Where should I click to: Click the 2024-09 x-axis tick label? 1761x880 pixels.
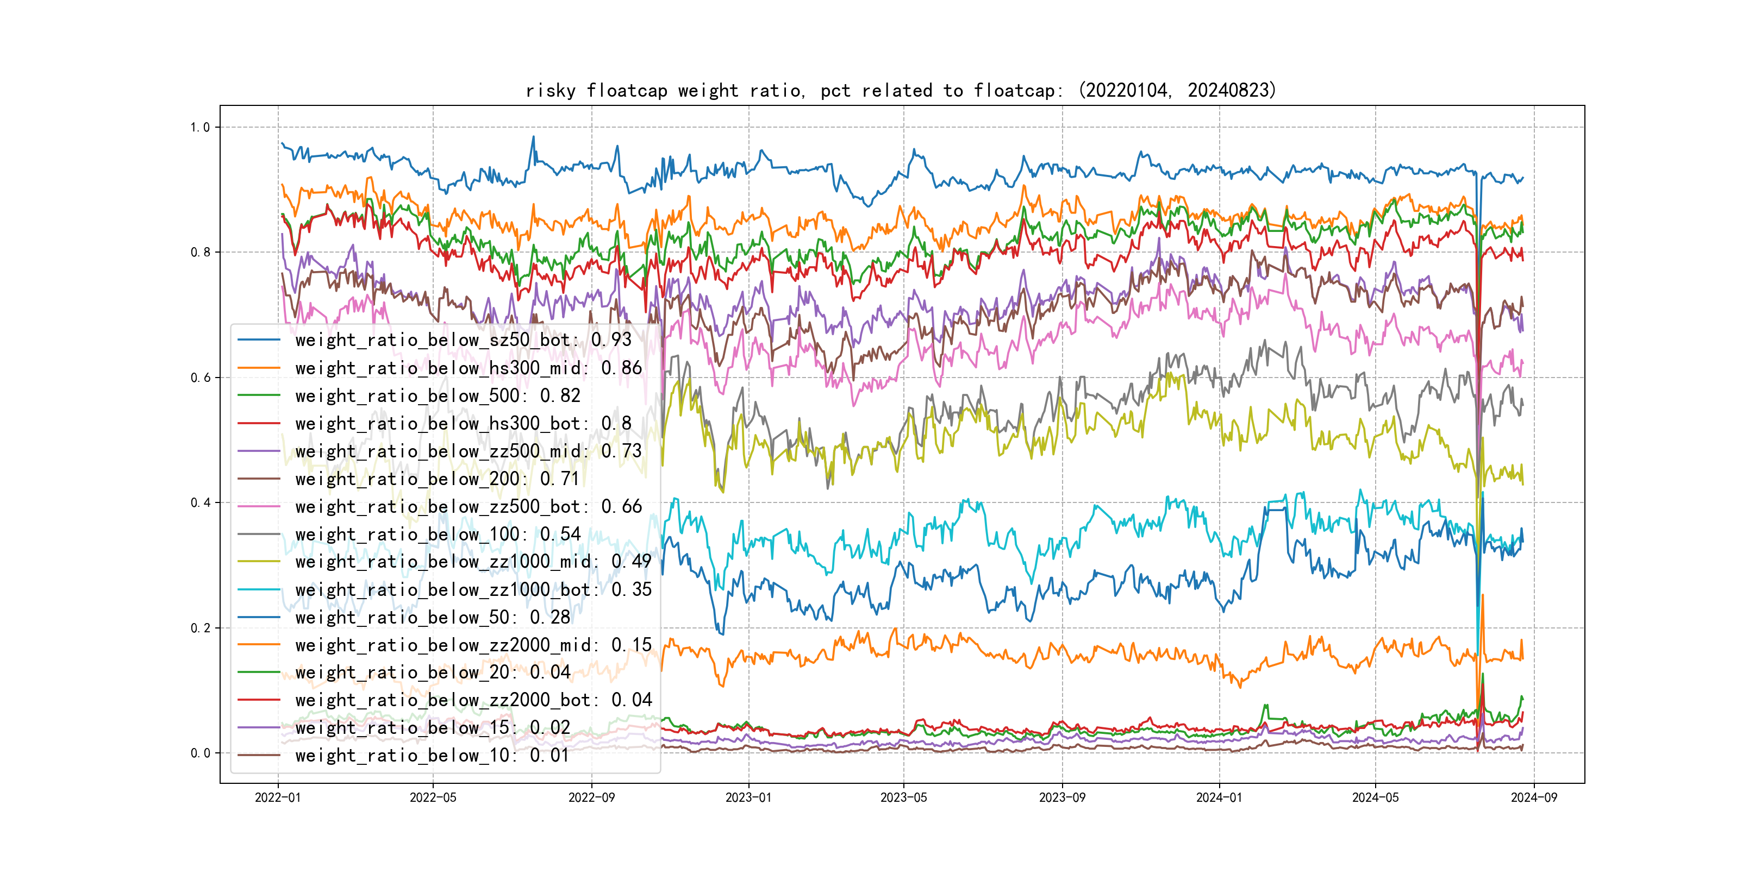pos(1533,797)
